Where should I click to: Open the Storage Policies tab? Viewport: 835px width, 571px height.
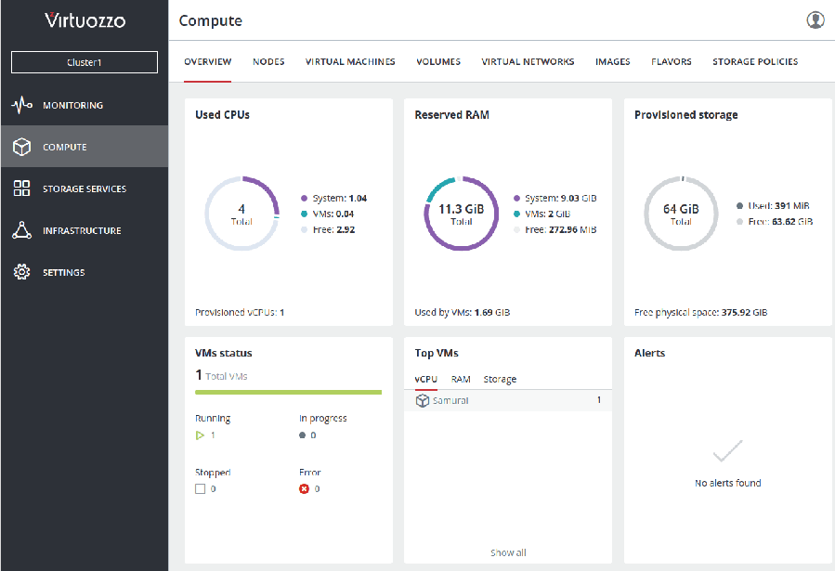click(x=754, y=62)
